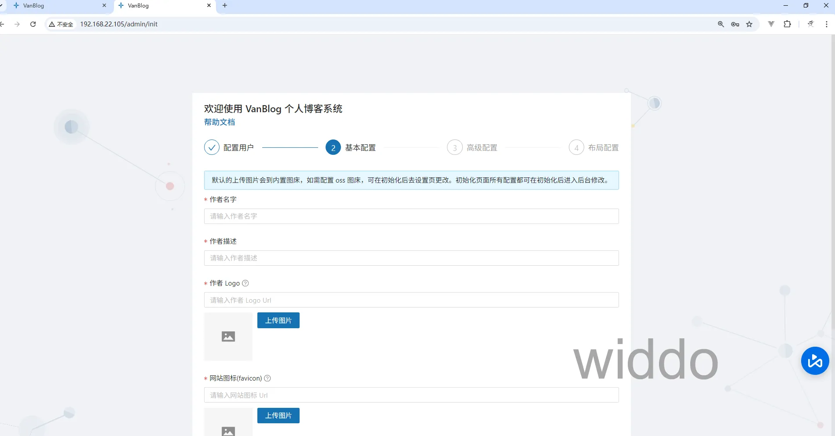Select the step 2 circle 基本配置
The height and width of the screenshot is (436, 835).
click(x=333, y=147)
